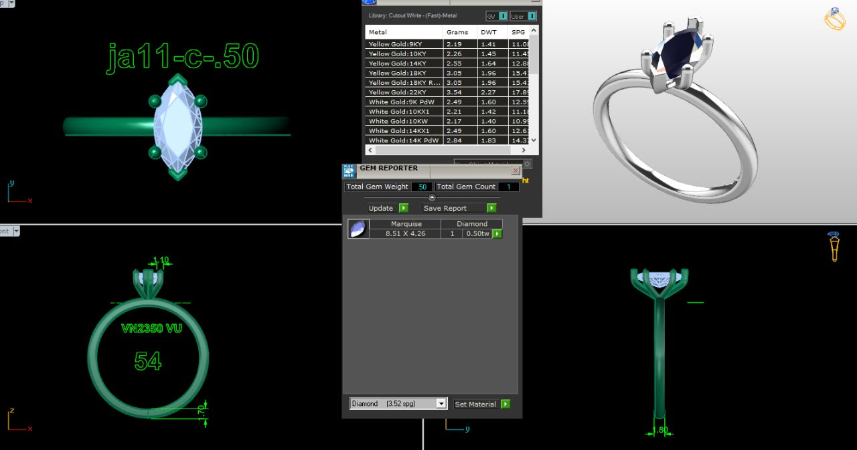
Task: Select the White Gold:14K PdW row
Action: [447, 140]
